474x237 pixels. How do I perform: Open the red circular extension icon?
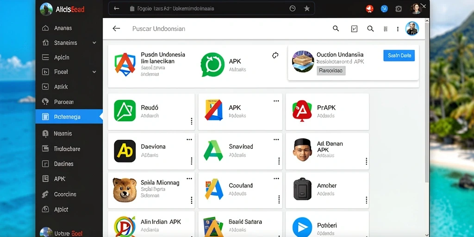coord(370,9)
